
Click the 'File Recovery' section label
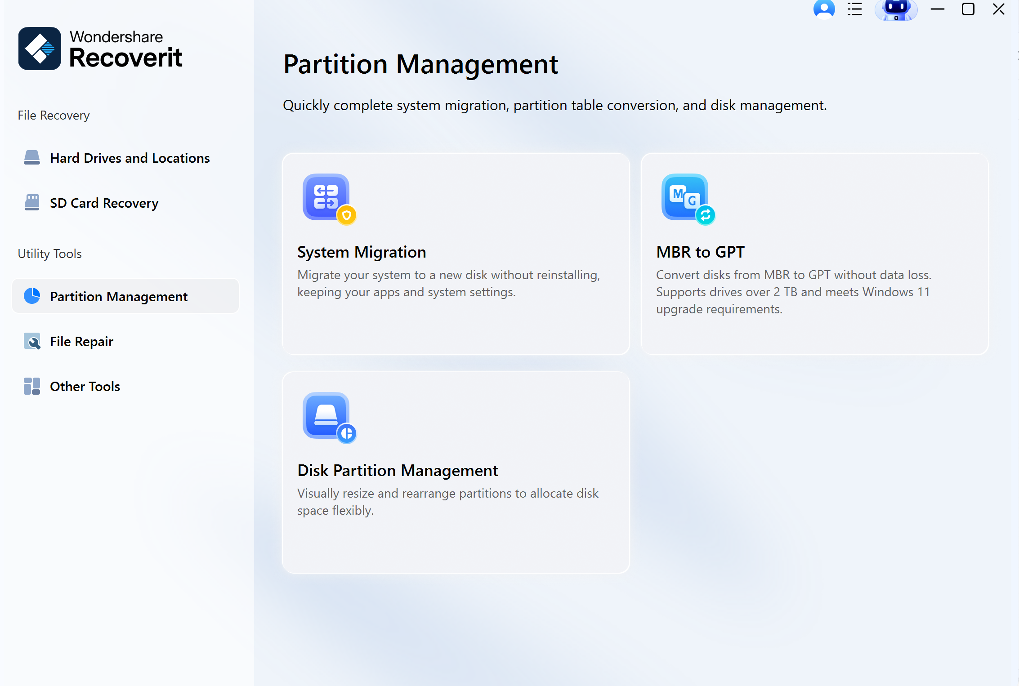point(54,116)
